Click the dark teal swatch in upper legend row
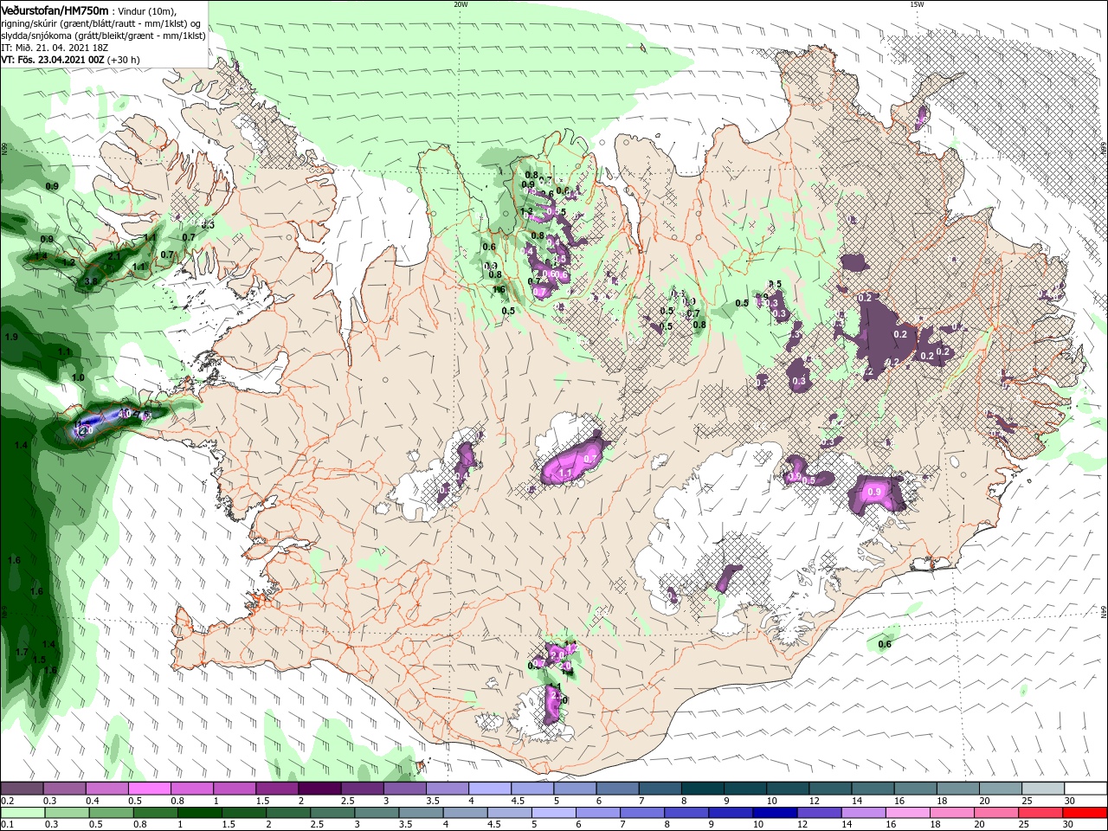The image size is (1108, 831). pyautogui.click(x=703, y=788)
